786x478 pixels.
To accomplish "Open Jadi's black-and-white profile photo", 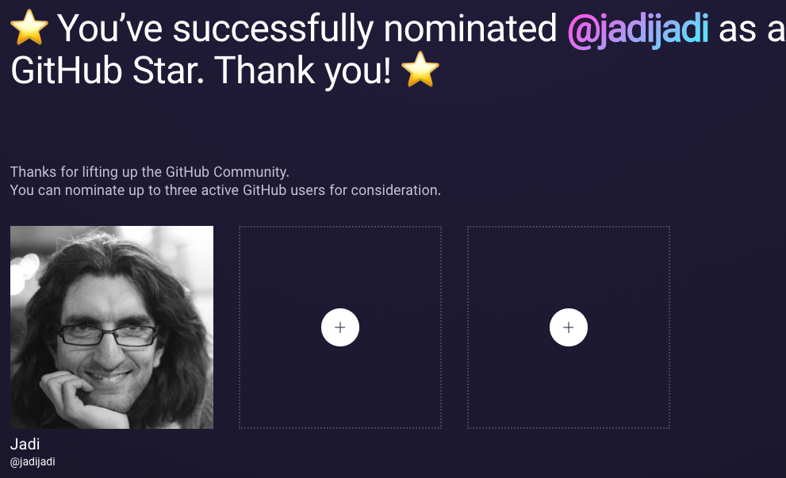I will click(x=112, y=327).
